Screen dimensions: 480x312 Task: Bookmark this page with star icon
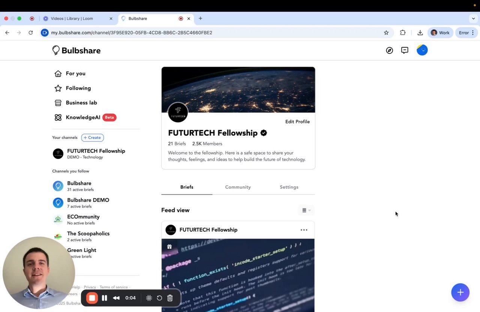(x=386, y=33)
